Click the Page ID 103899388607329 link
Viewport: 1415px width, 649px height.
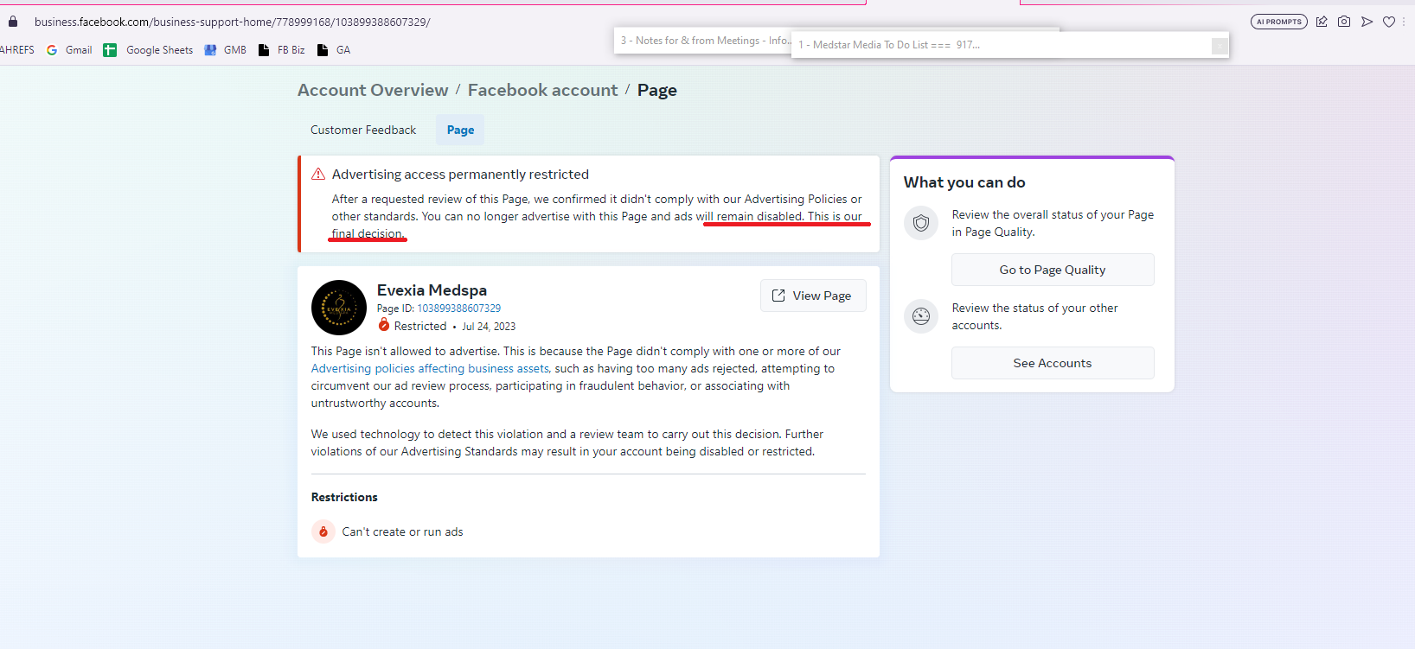[458, 309]
